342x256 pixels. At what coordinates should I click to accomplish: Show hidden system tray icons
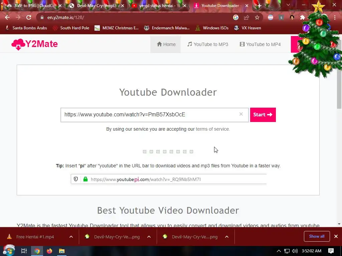pyautogui.click(x=279, y=251)
